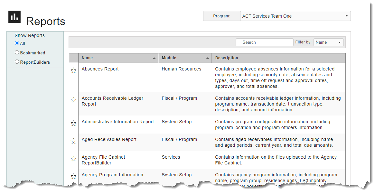
Task: Click the Name column sort arrow
Action: tap(154, 58)
